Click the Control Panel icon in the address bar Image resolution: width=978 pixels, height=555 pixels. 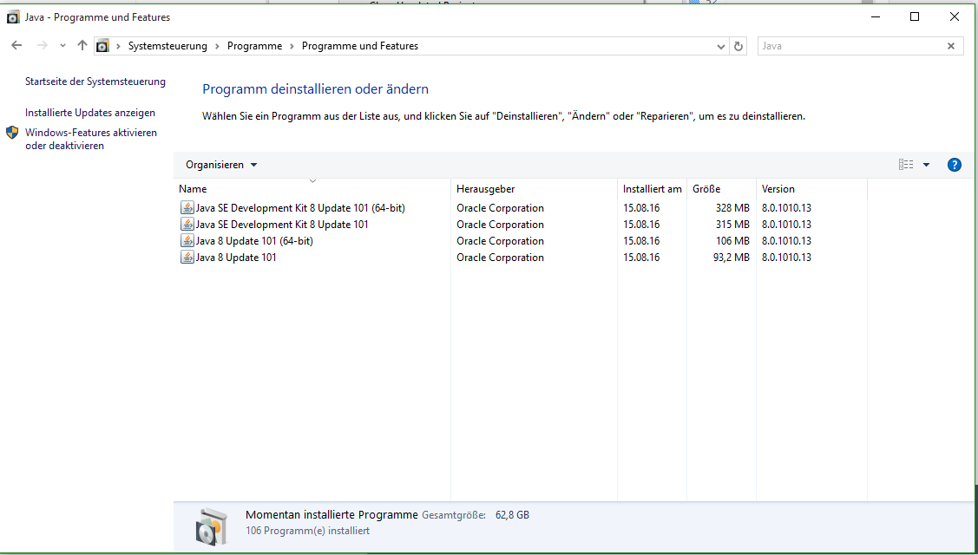(x=103, y=46)
